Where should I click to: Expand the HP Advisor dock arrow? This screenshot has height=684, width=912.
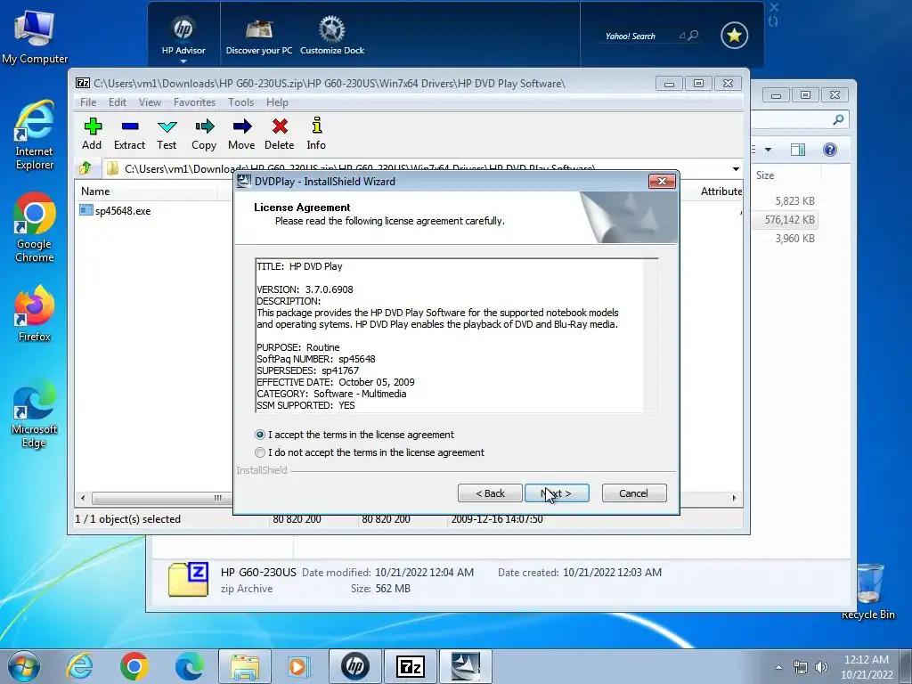point(183,61)
